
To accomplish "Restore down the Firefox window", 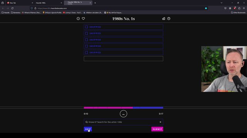I will (238, 3).
